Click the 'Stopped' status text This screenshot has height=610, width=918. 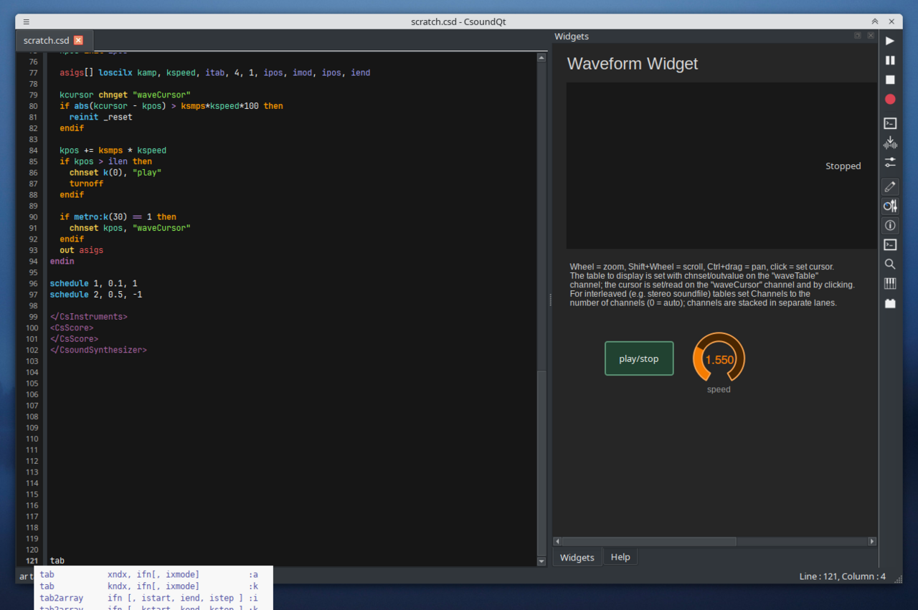[x=843, y=166]
